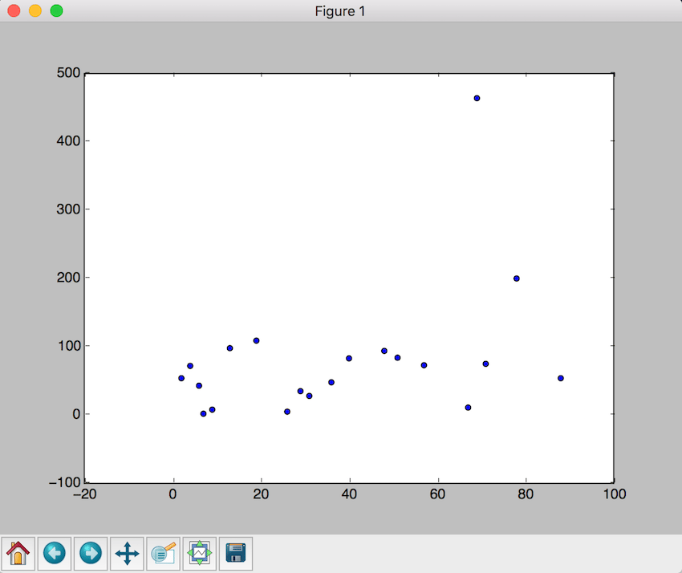Activate the Pan axes tool

[127, 554]
